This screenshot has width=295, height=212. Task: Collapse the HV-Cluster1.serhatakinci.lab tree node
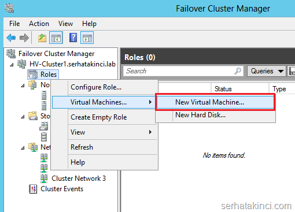point(12,65)
